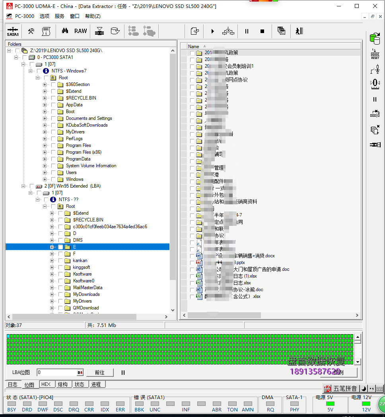Pause the process using toolbar pause icon
The height and width of the screenshot is (417, 385).
pyautogui.click(x=247, y=31)
